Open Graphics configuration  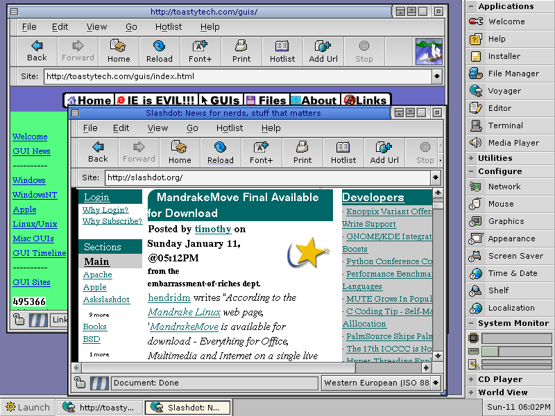pyautogui.click(x=510, y=221)
